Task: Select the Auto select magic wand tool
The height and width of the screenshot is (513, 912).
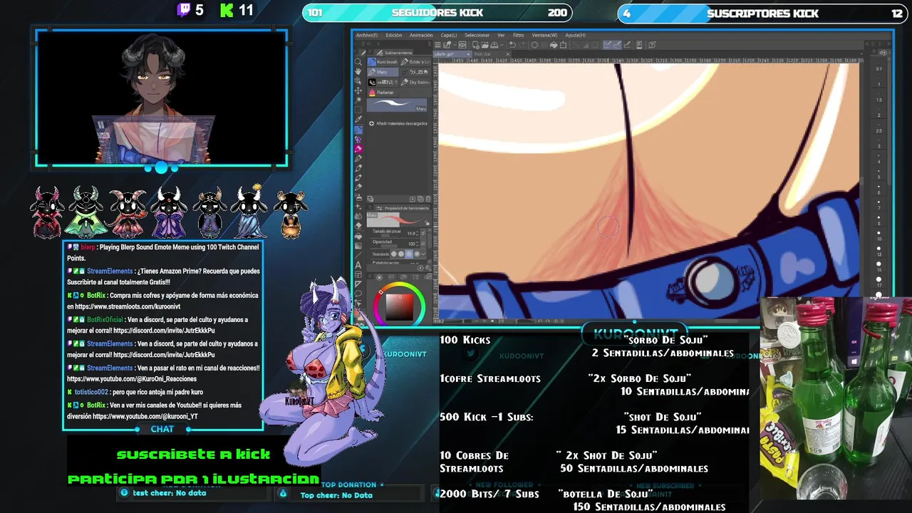Action: coord(358,100)
